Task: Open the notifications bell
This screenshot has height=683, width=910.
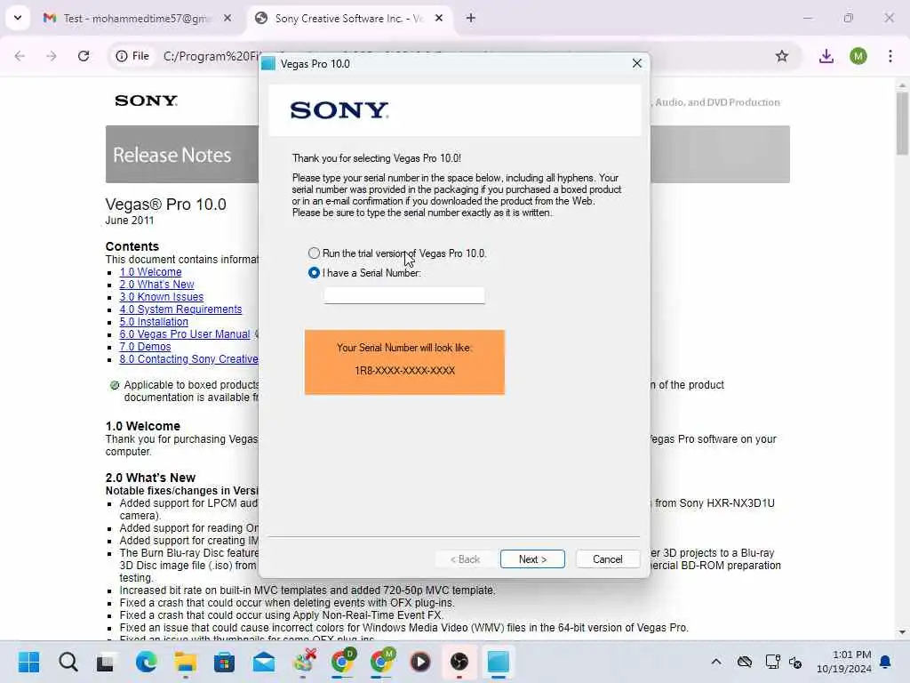Action: [x=886, y=662]
